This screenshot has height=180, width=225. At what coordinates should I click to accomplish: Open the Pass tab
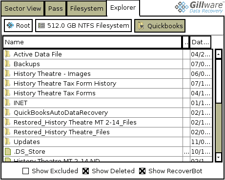pos(55,8)
